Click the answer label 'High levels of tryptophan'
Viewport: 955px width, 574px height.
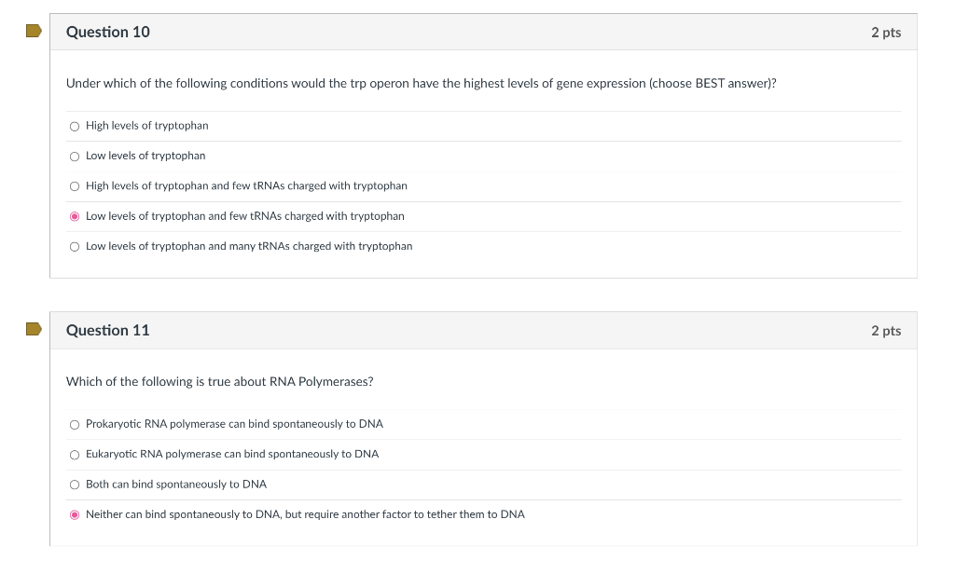coord(146,126)
